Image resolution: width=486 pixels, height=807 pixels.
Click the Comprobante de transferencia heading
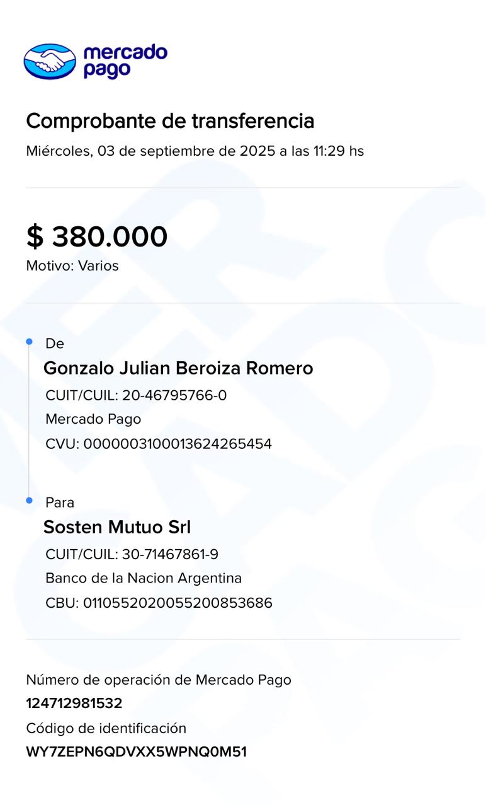(170, 120)
